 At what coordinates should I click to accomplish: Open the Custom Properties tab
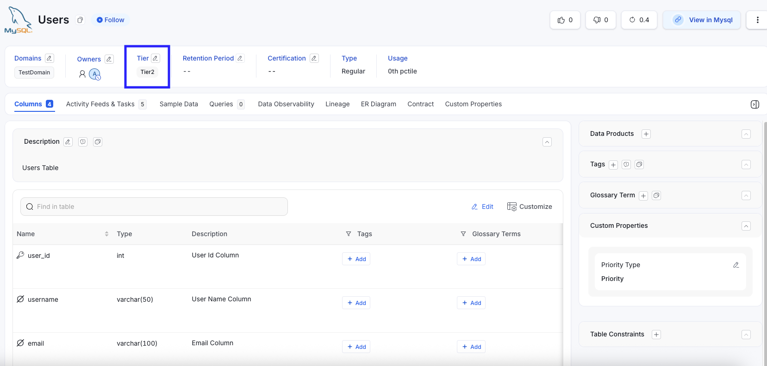click(x=474, y=104)
